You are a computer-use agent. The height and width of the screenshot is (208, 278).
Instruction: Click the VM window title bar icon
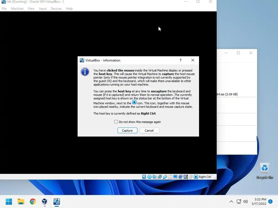4,2
